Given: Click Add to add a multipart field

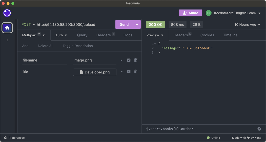Looking at the screenshot, I should point(25,46).
